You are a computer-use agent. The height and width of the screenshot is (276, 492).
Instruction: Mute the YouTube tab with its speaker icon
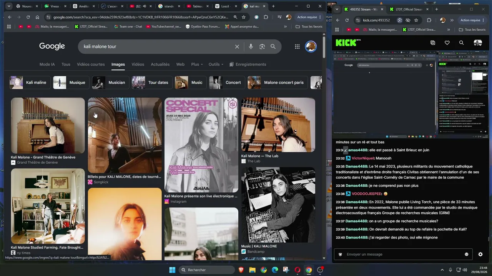click(x=145, y=6)
